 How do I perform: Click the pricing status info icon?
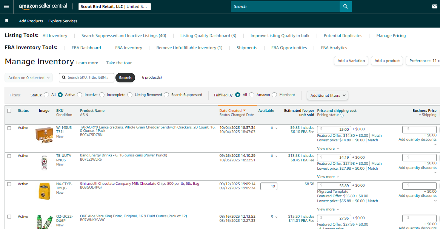pos(342,116)
